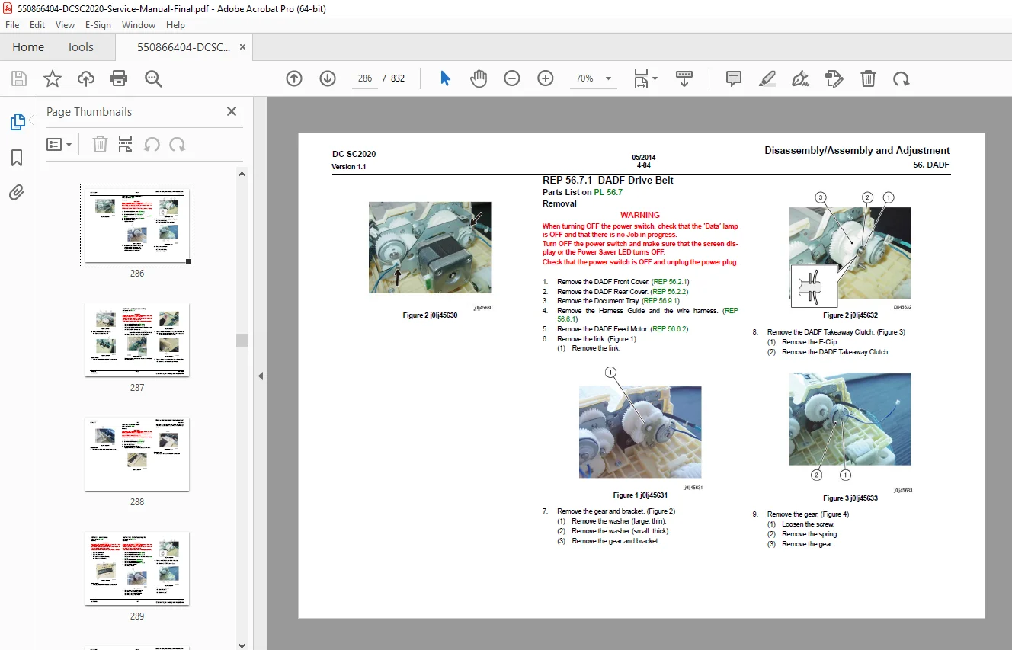Collapse the navigation pane arrow
Image resolution: width=1012 pixels, height=650 pixels.
[x=260, y=376]
